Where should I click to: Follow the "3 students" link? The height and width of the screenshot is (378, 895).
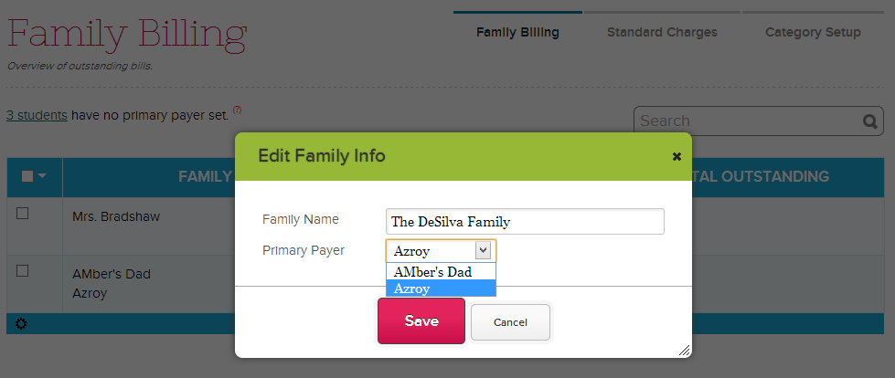point(37,115)
